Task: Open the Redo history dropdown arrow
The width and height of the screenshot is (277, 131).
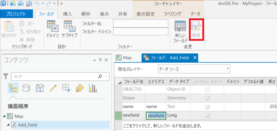Action: (x=55, y=3)
